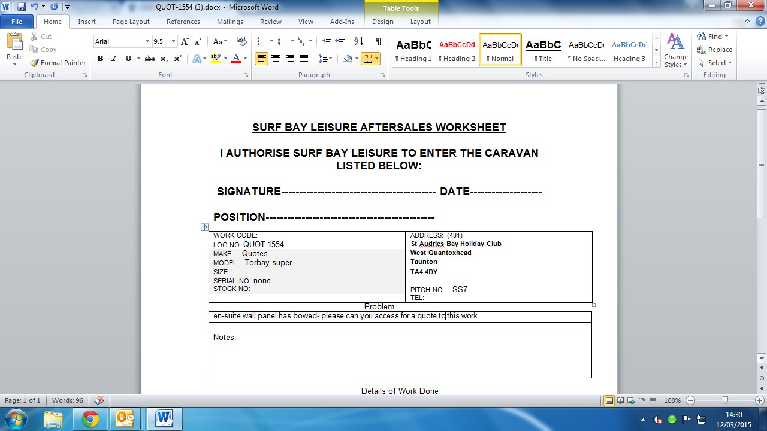This screenshot has width=767, height=431.
Task: Open Google Chrome from the taskbar
Action: [90, 418]
